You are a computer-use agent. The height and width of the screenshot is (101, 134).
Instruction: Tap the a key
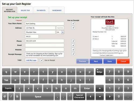[x=16, y=80]
